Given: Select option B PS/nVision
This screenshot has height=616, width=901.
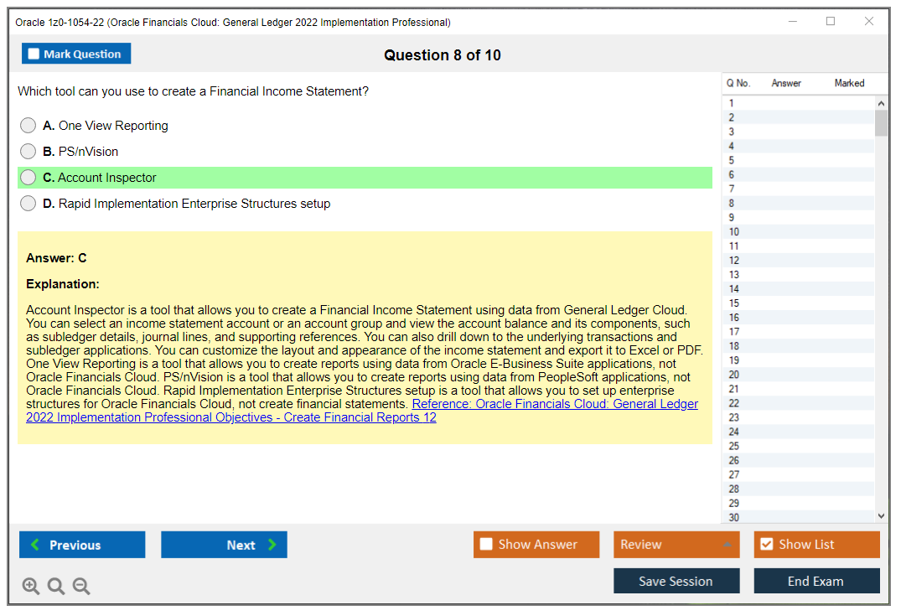Looking at the screenshot, I should pyautogui.click(x=28, y=152).
